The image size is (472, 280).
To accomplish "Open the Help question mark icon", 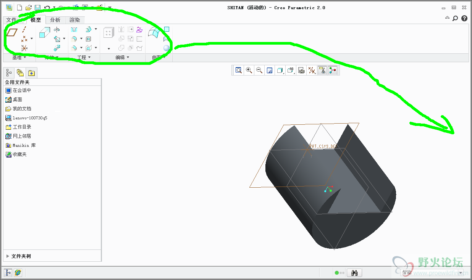I will (464, 18).
